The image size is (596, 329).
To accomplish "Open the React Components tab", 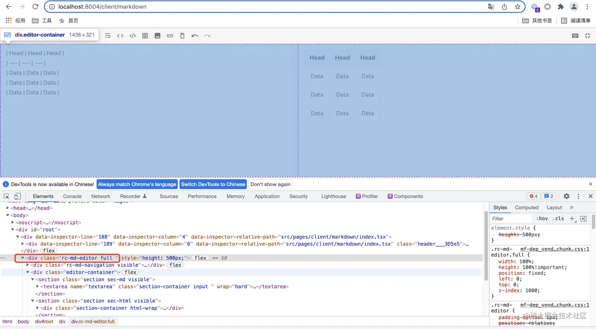I will 405,196.
